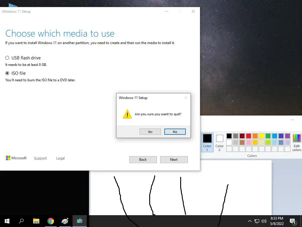Click the Microsoft logo in Setup

pyautogui.click(x=16, y=158)
